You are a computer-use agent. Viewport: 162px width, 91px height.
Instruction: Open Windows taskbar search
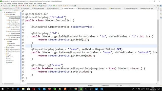[x=8, y=89]
